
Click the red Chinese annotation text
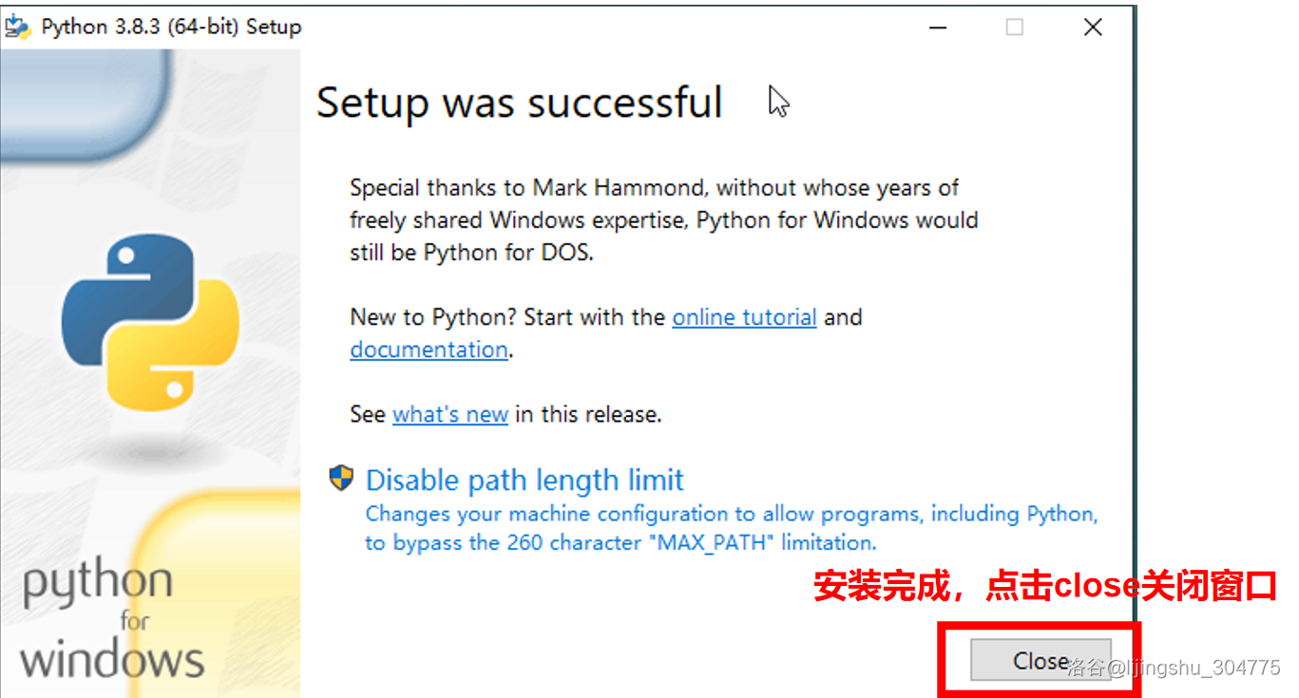(x=1045, y=586)
